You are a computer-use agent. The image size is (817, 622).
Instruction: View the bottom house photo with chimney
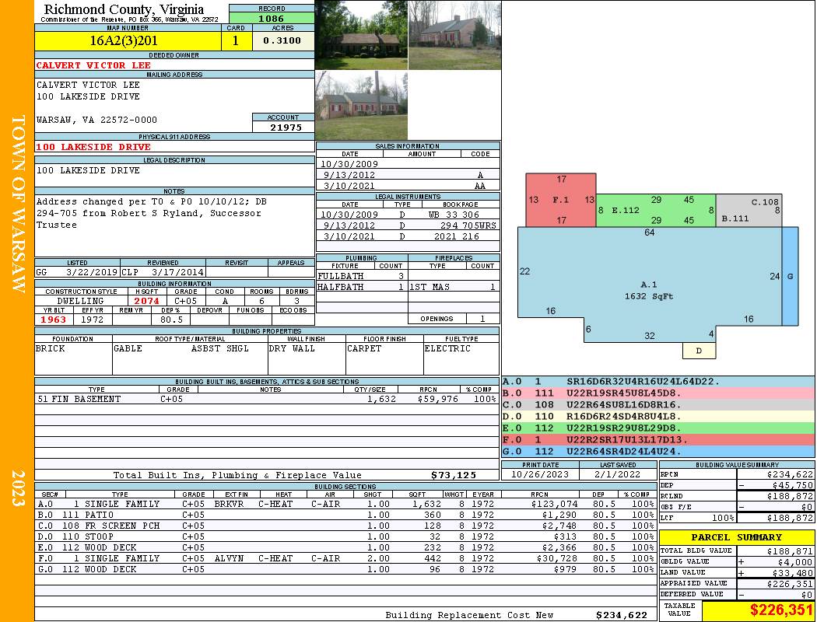pos(361,106)
